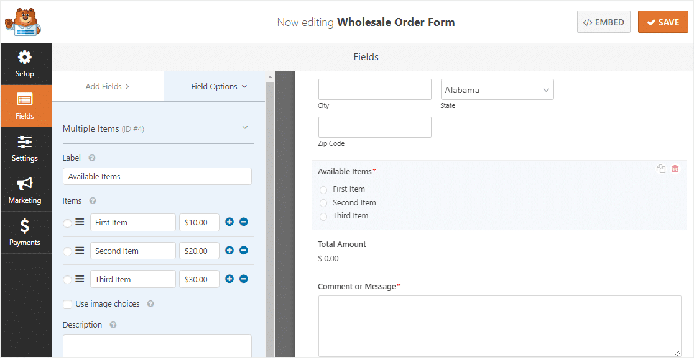
Task: Enable the Use image choices checkbox
Action: 67,304
